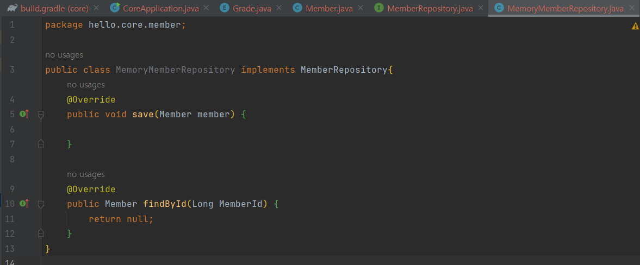Screen dimensions: 640x265
Task: Switch to the Grade.java tab
Action: coord(251,8)
